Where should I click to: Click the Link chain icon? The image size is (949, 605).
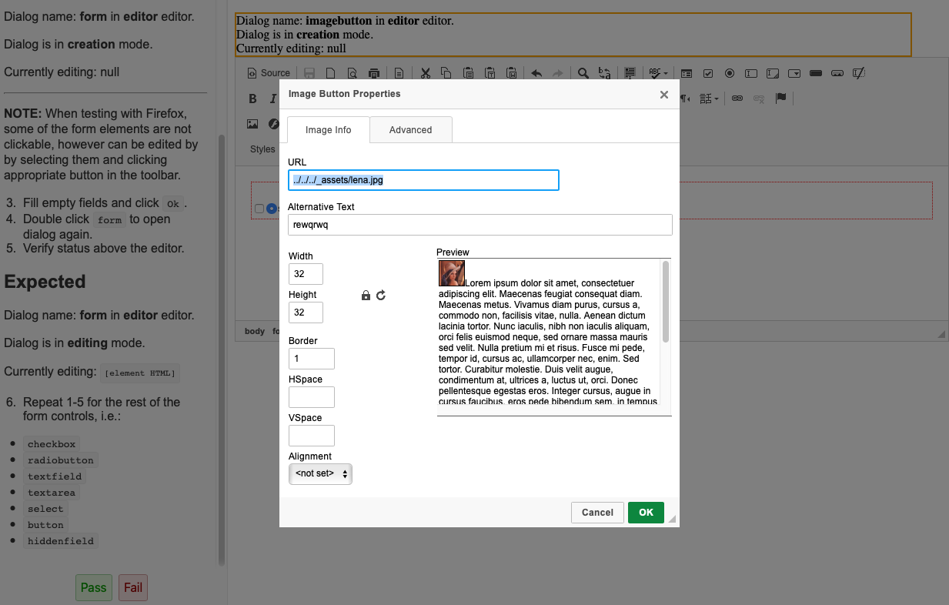pos(737,99)
